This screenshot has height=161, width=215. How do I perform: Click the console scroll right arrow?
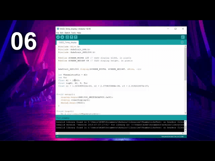[183, 133]
